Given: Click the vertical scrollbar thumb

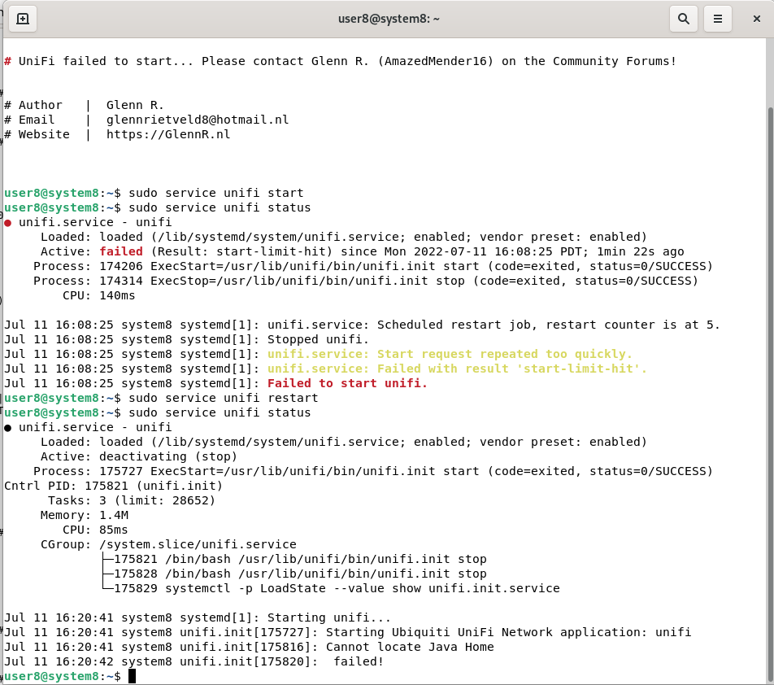Looking at the screenshot, I should [768, 390].
